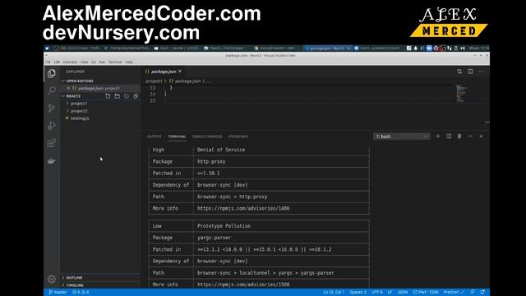Click JSON language mode in status bar
The image size is (526, 296).
pos(403,293)
